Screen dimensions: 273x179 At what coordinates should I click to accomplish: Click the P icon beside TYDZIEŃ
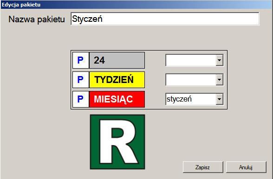pyautogui.click(x=81, y=80)
